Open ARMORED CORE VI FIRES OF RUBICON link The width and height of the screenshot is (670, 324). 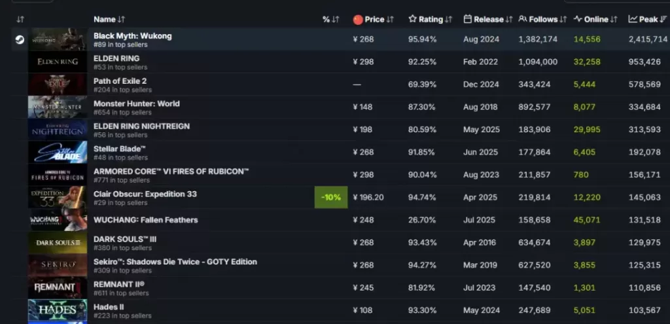click(x=171, y=171)
